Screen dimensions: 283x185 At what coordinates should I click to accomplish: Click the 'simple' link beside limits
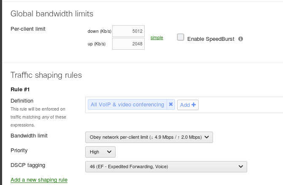(157, 38)
